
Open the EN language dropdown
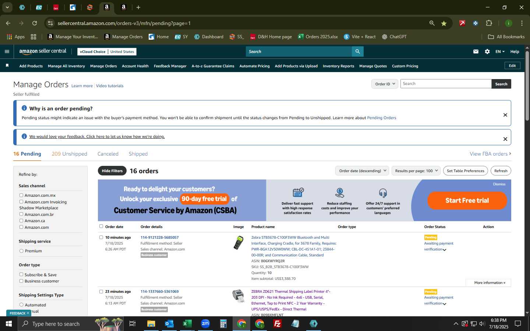[500, 51]
